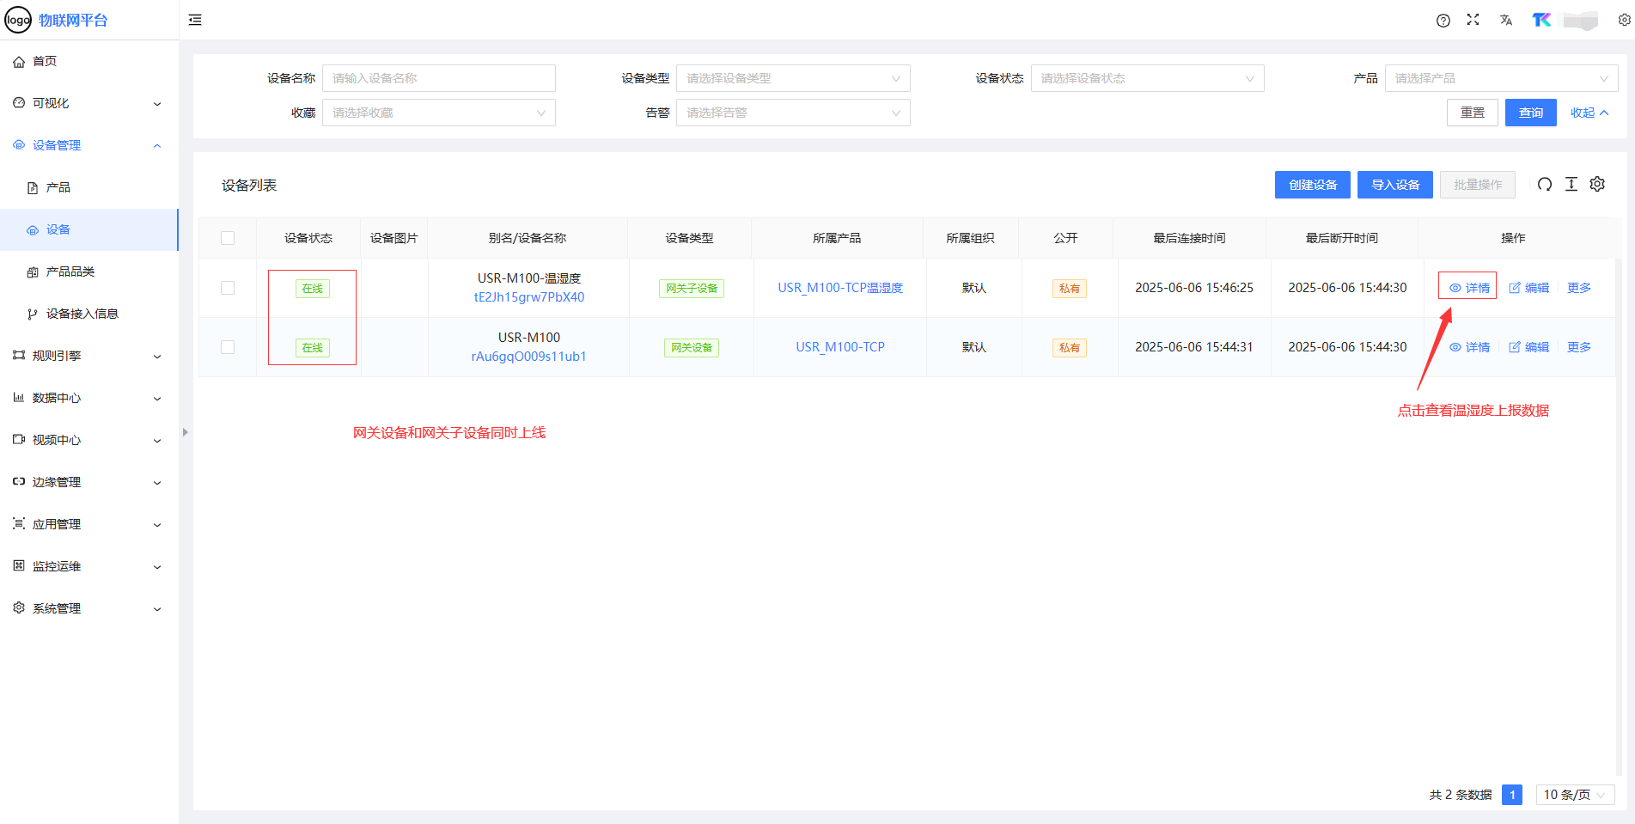Open 产品 in the sidebar menu
Image resolution: width=1635 pixels, height=824 pixels.
(58, 187)
